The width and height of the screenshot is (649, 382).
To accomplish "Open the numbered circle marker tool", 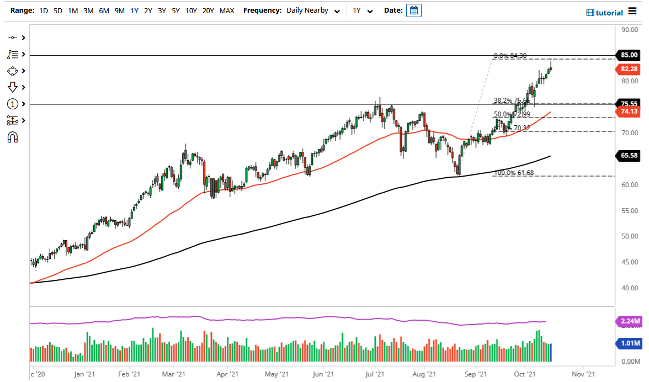I will (x=12, y=104).
